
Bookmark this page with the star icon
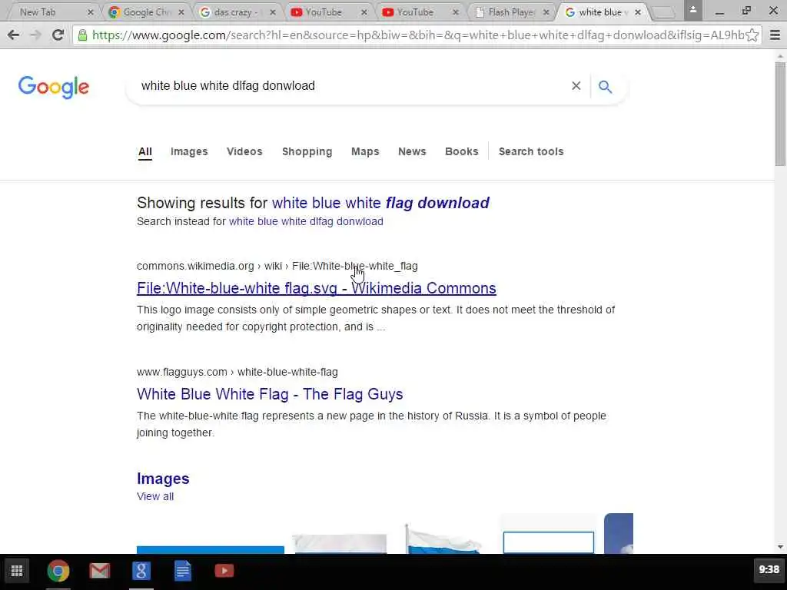[x=752, y=35]
